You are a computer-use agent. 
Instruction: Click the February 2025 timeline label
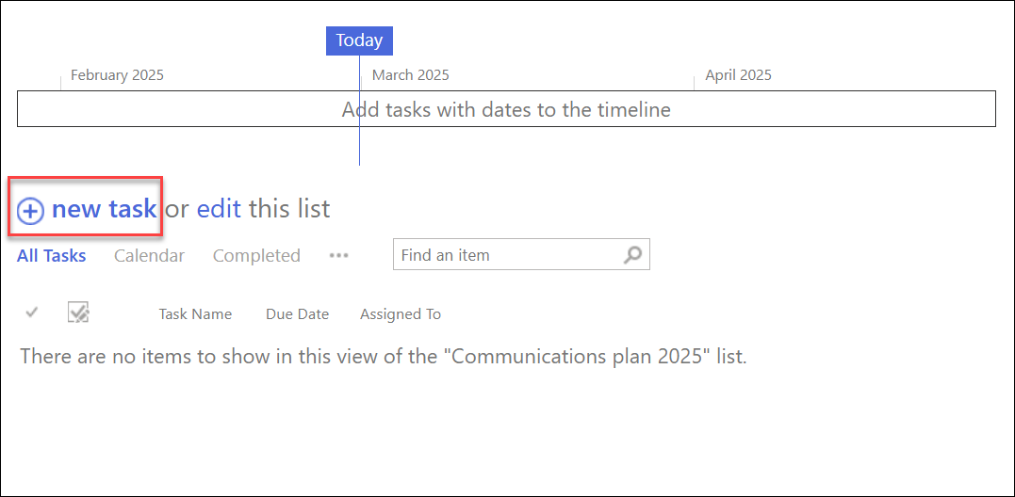117,75
